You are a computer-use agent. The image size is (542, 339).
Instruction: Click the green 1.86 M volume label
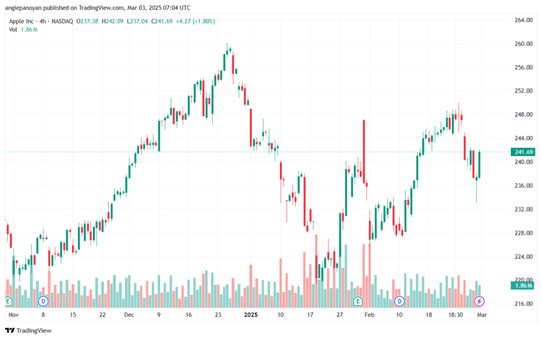523,286
